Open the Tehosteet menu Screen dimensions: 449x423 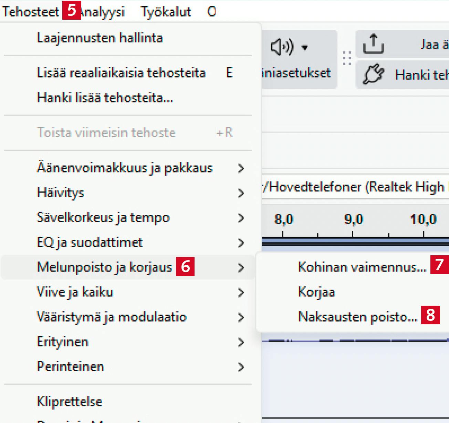31,12
